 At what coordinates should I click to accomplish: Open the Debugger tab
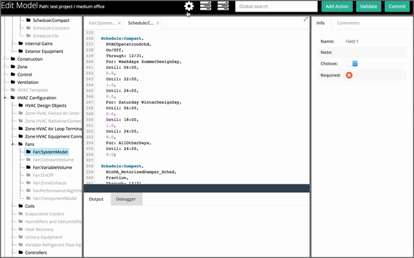[x=126, y=199]
